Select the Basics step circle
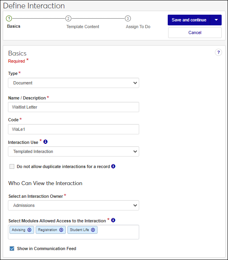This screenshot has width=228, height=260. pyautogui.click(x=9, y=18)
